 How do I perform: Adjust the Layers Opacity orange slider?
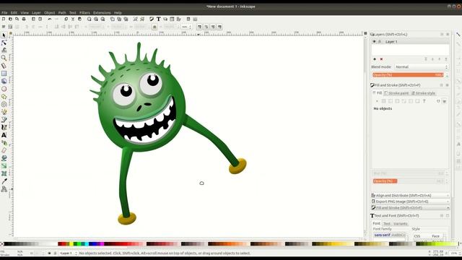point(408,75)
